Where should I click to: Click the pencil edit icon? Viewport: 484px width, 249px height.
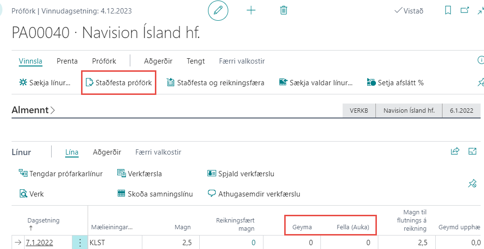tap(218, 11)
